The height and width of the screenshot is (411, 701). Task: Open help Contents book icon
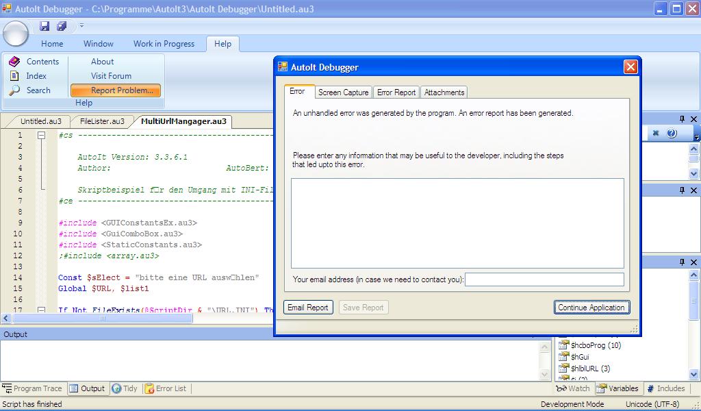point(14,62)
